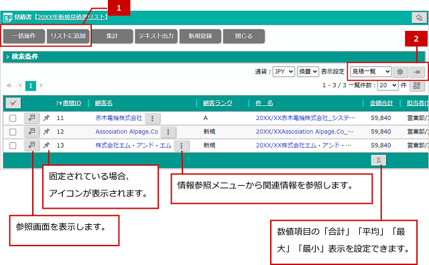Click amount 59,840 in row 11
Screen dimensions: 429x265
point(381,118)
